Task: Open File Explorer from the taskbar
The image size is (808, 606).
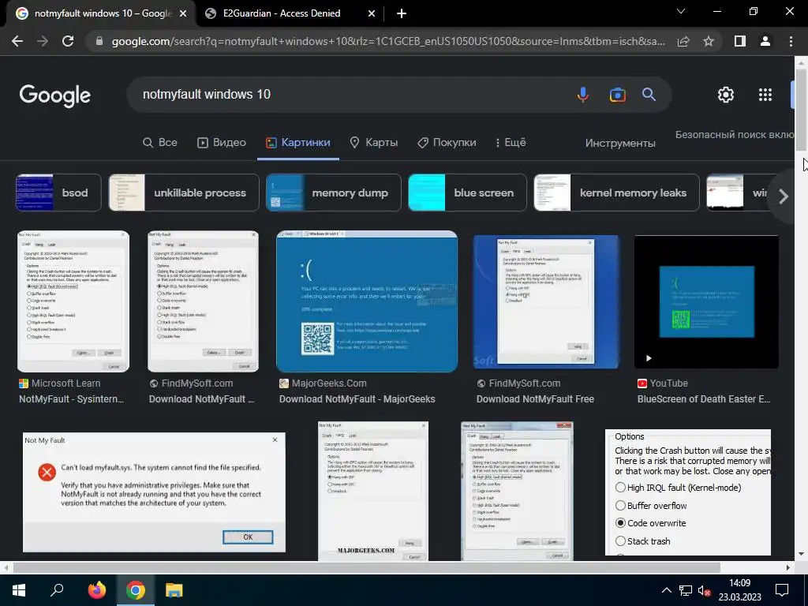Action: (174, 590)
